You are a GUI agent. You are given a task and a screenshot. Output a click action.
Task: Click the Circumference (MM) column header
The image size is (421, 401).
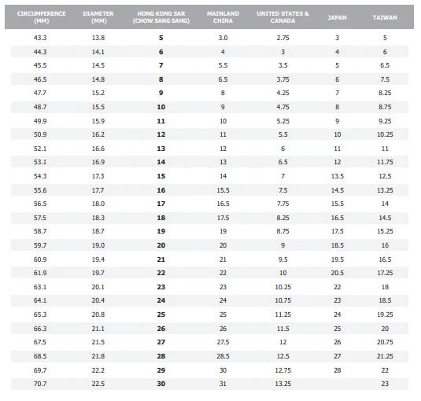click(x=42, y=17)
